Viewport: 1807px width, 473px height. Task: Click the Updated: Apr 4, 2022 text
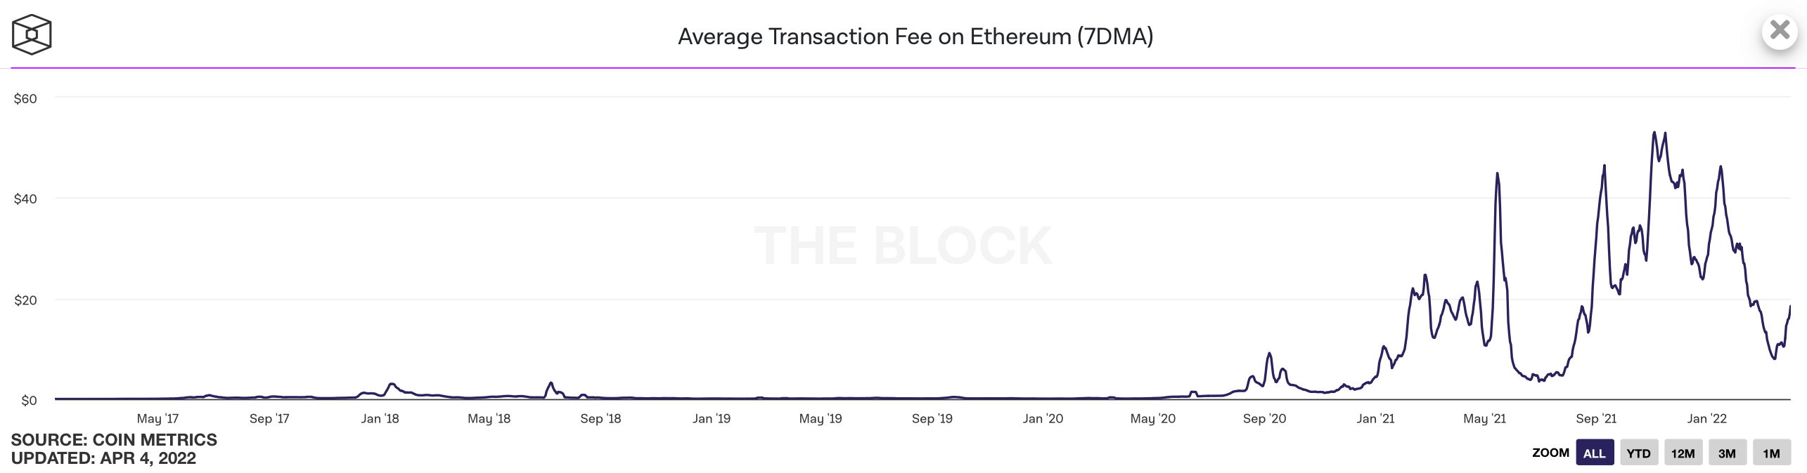103,458
